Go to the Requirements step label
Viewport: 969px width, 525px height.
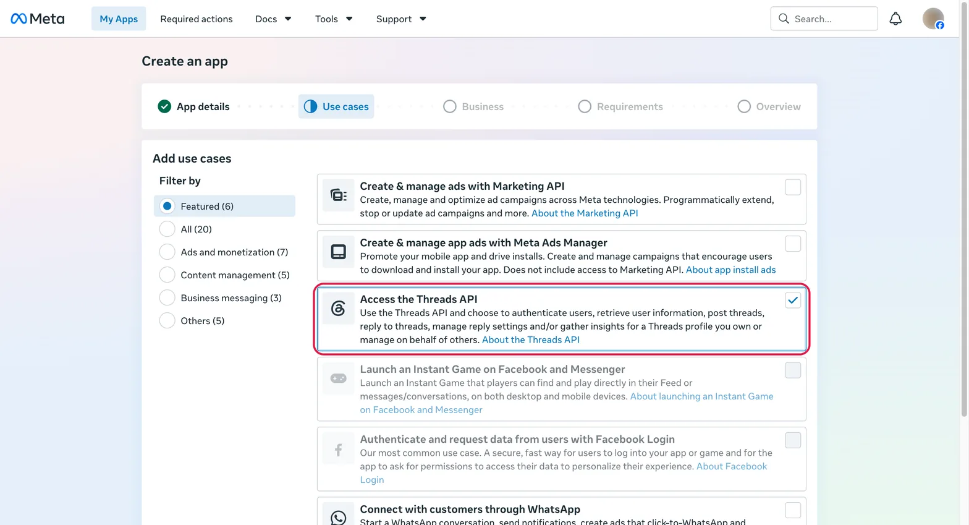pyautogui.click(x=630, y=106)
